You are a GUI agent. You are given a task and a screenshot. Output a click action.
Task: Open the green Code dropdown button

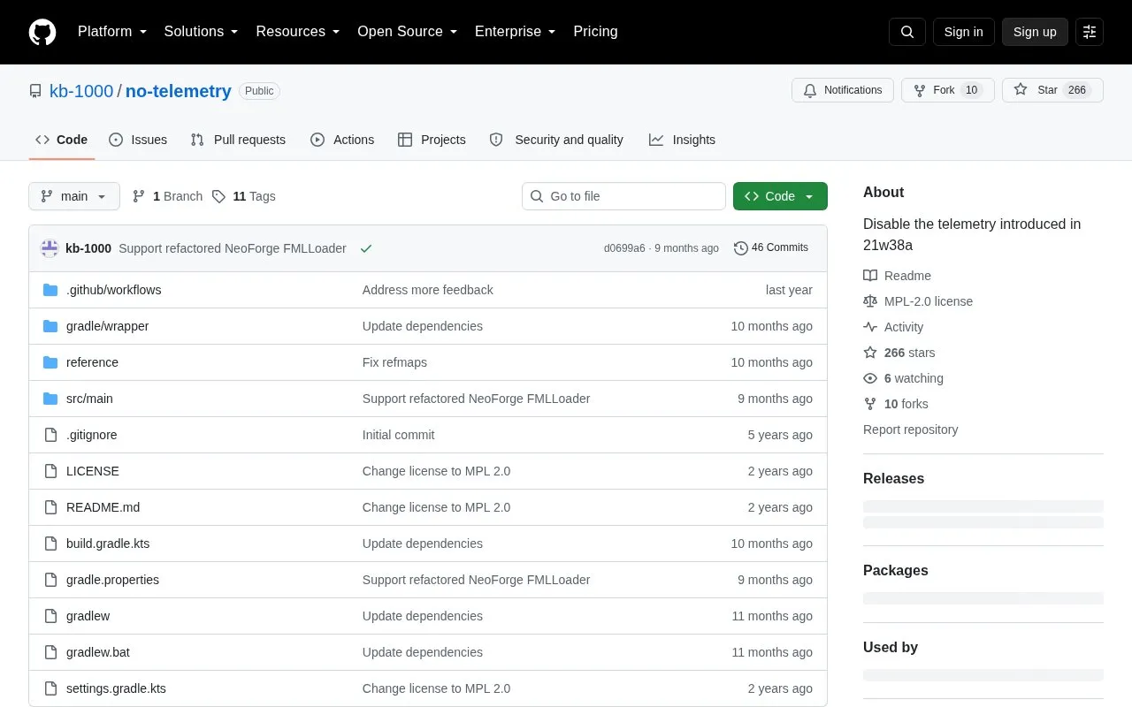tap(780, 196)
